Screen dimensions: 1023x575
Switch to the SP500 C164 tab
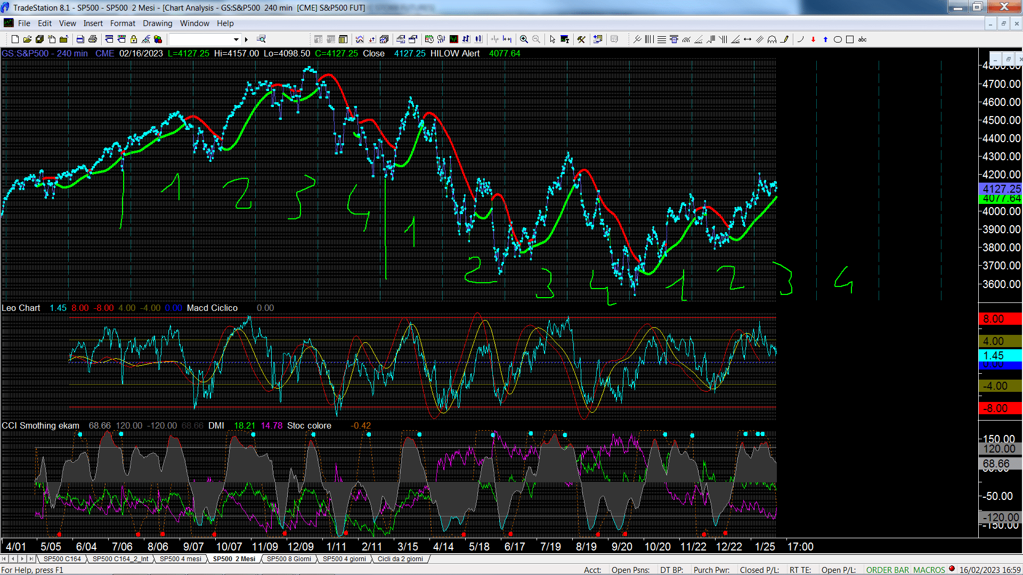click(x=62, y=559)
